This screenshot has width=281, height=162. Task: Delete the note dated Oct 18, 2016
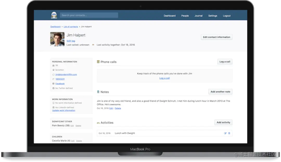click(x=118, y=108)
